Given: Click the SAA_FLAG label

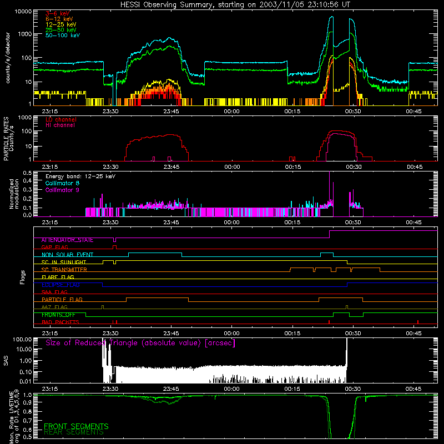Looking at the screenshot, I should 54,292.
